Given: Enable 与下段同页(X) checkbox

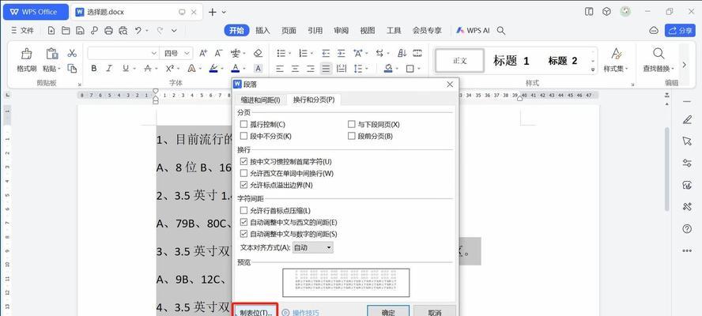Looking at the screenshot, I should (x=352, y=124).
